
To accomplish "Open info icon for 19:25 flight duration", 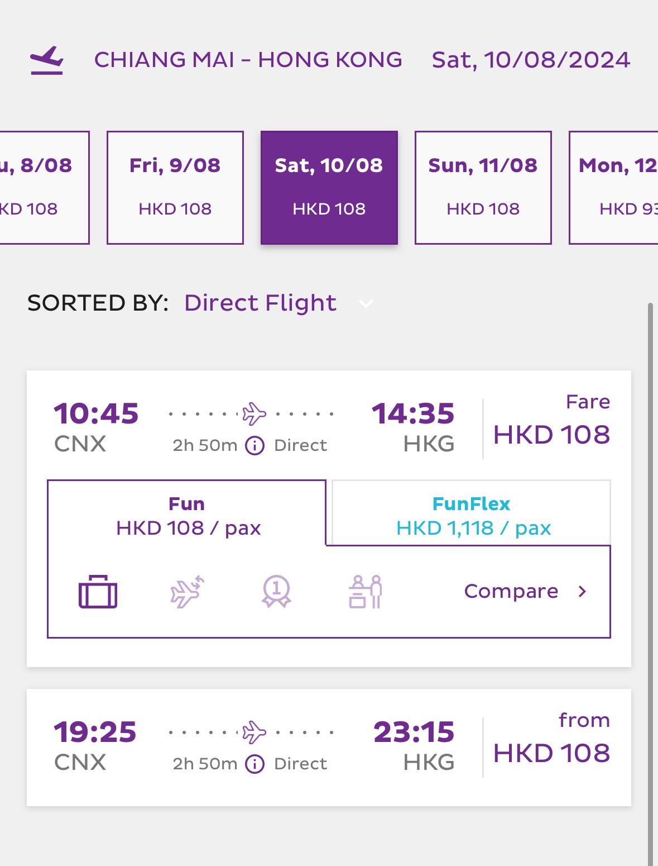I will [255, 764].
